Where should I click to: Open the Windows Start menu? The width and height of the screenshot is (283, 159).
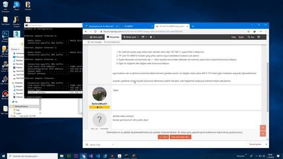4,156
